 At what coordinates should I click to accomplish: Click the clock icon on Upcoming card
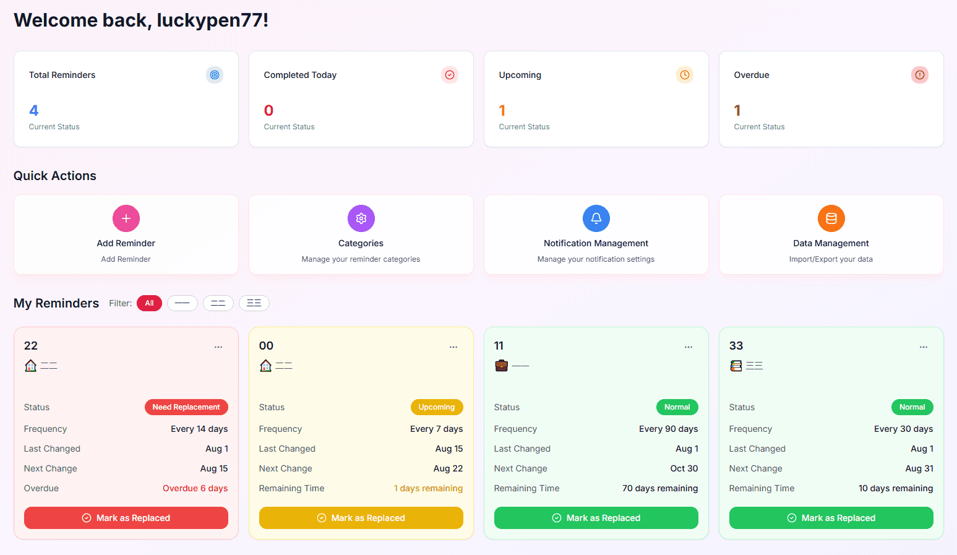(685, 75)
